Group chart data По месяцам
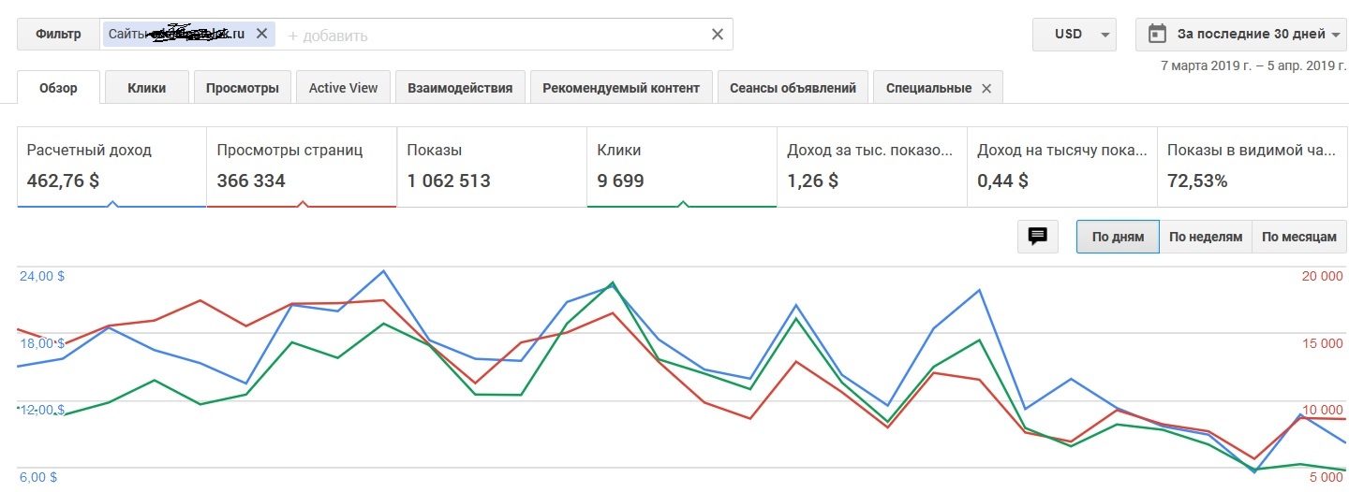1349x492 pixels. point(1298,237)
